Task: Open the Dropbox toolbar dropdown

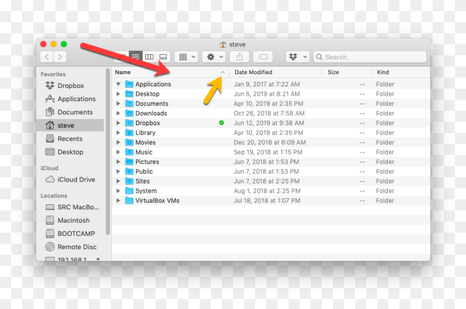Action: click(297, 57)
